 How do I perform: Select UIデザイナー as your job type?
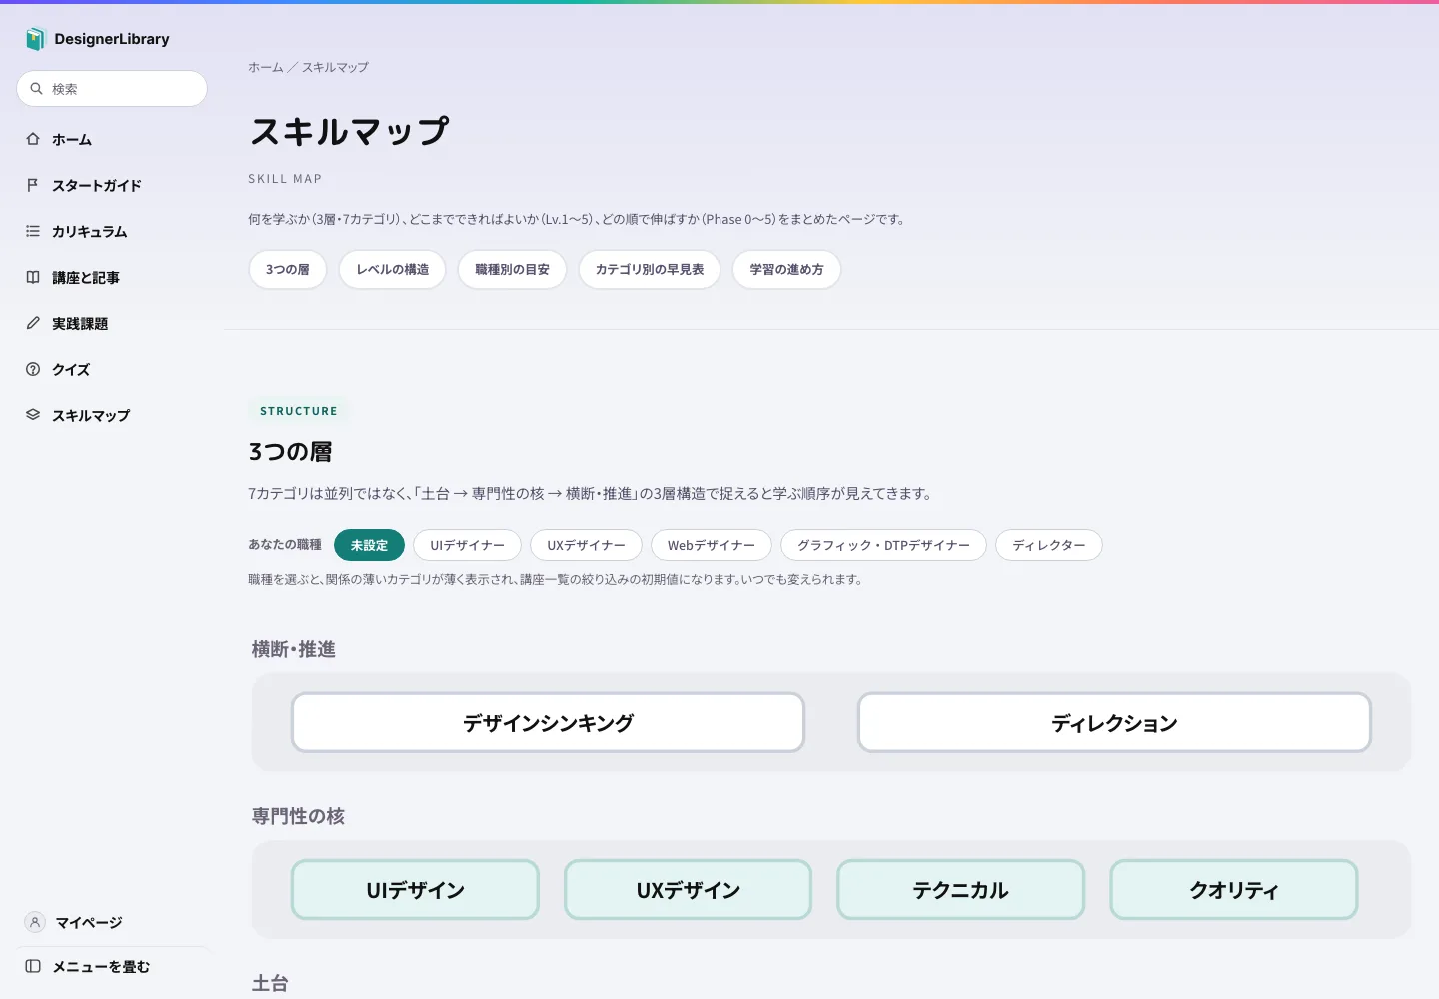point(467,545)
